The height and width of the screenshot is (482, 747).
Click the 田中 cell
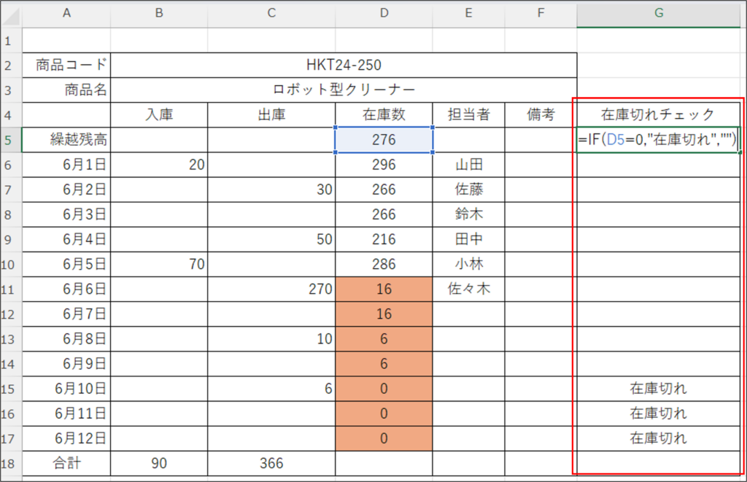click(469, 239)
